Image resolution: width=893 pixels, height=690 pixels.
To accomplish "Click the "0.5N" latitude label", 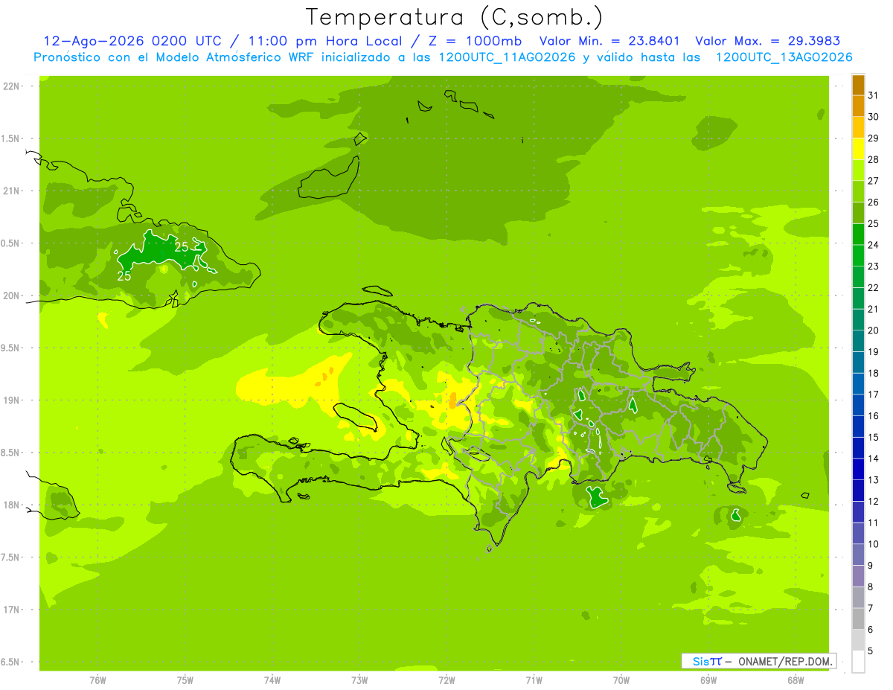I will [x=11, y=243].
